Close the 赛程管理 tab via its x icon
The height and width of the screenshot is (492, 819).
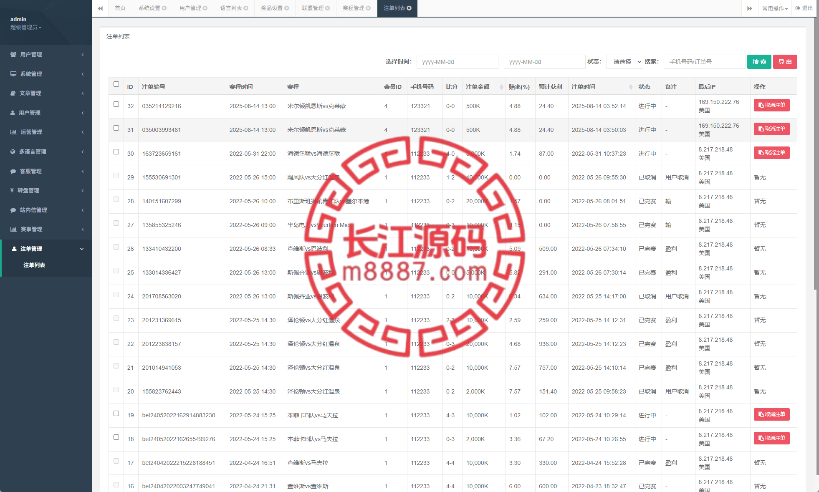coord(369,8)
